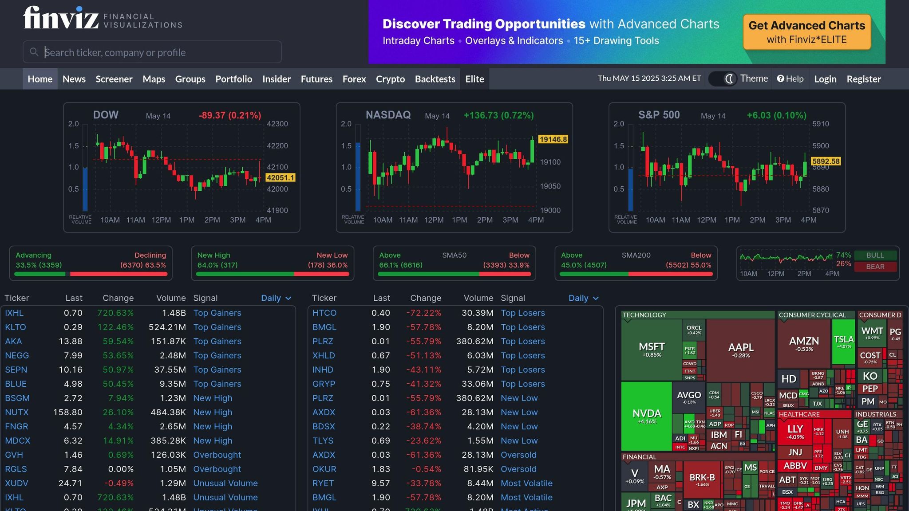Click the AAPL tile in heatmap

click(741, 350)
